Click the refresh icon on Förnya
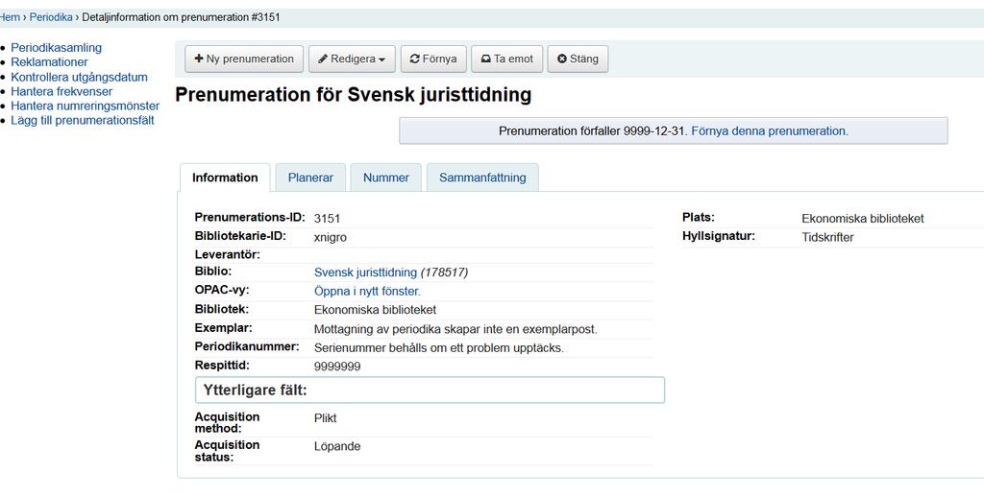 pos(415,59)
